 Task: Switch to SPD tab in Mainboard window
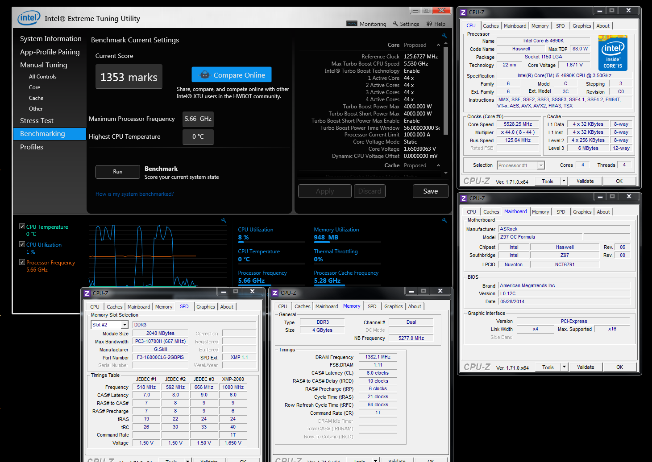tap(561, 212)
